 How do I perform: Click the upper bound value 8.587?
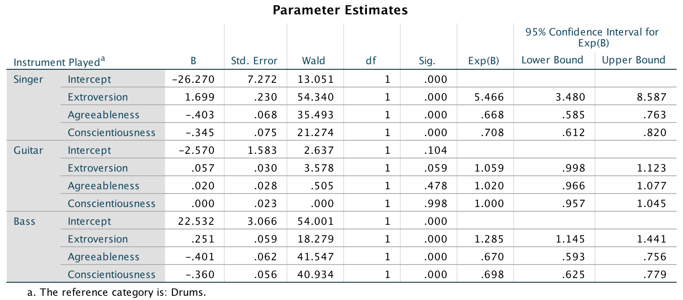tap(652, 97)
